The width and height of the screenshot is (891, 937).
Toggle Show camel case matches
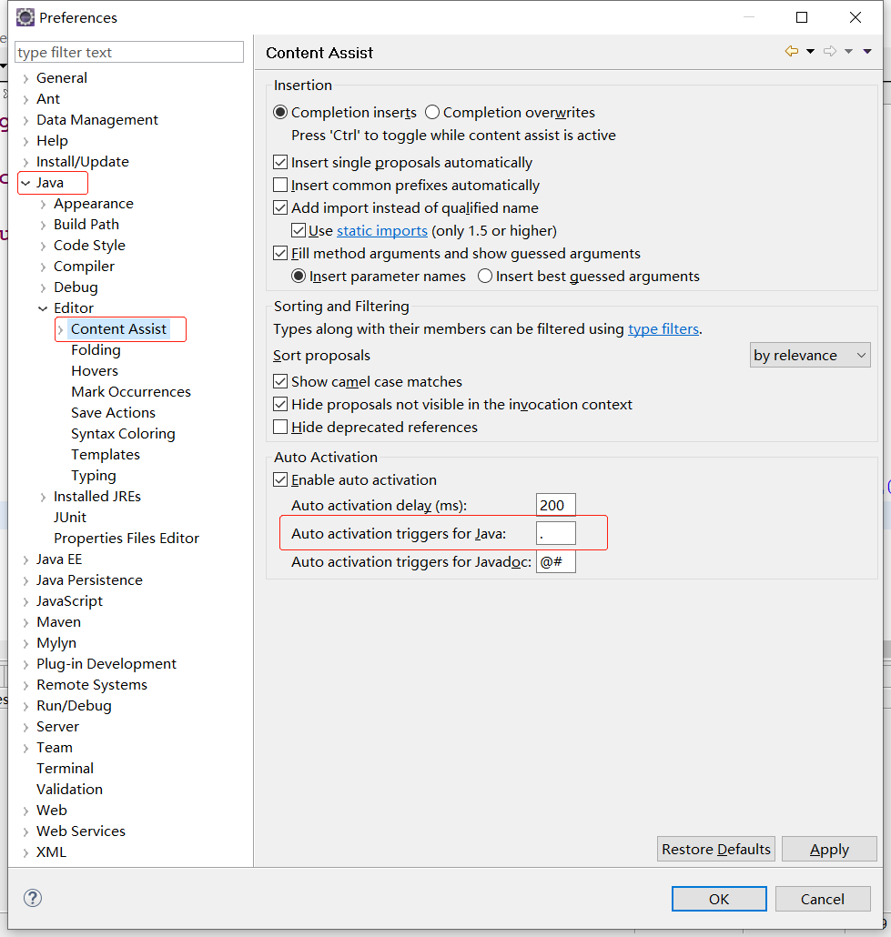(280, 381)
